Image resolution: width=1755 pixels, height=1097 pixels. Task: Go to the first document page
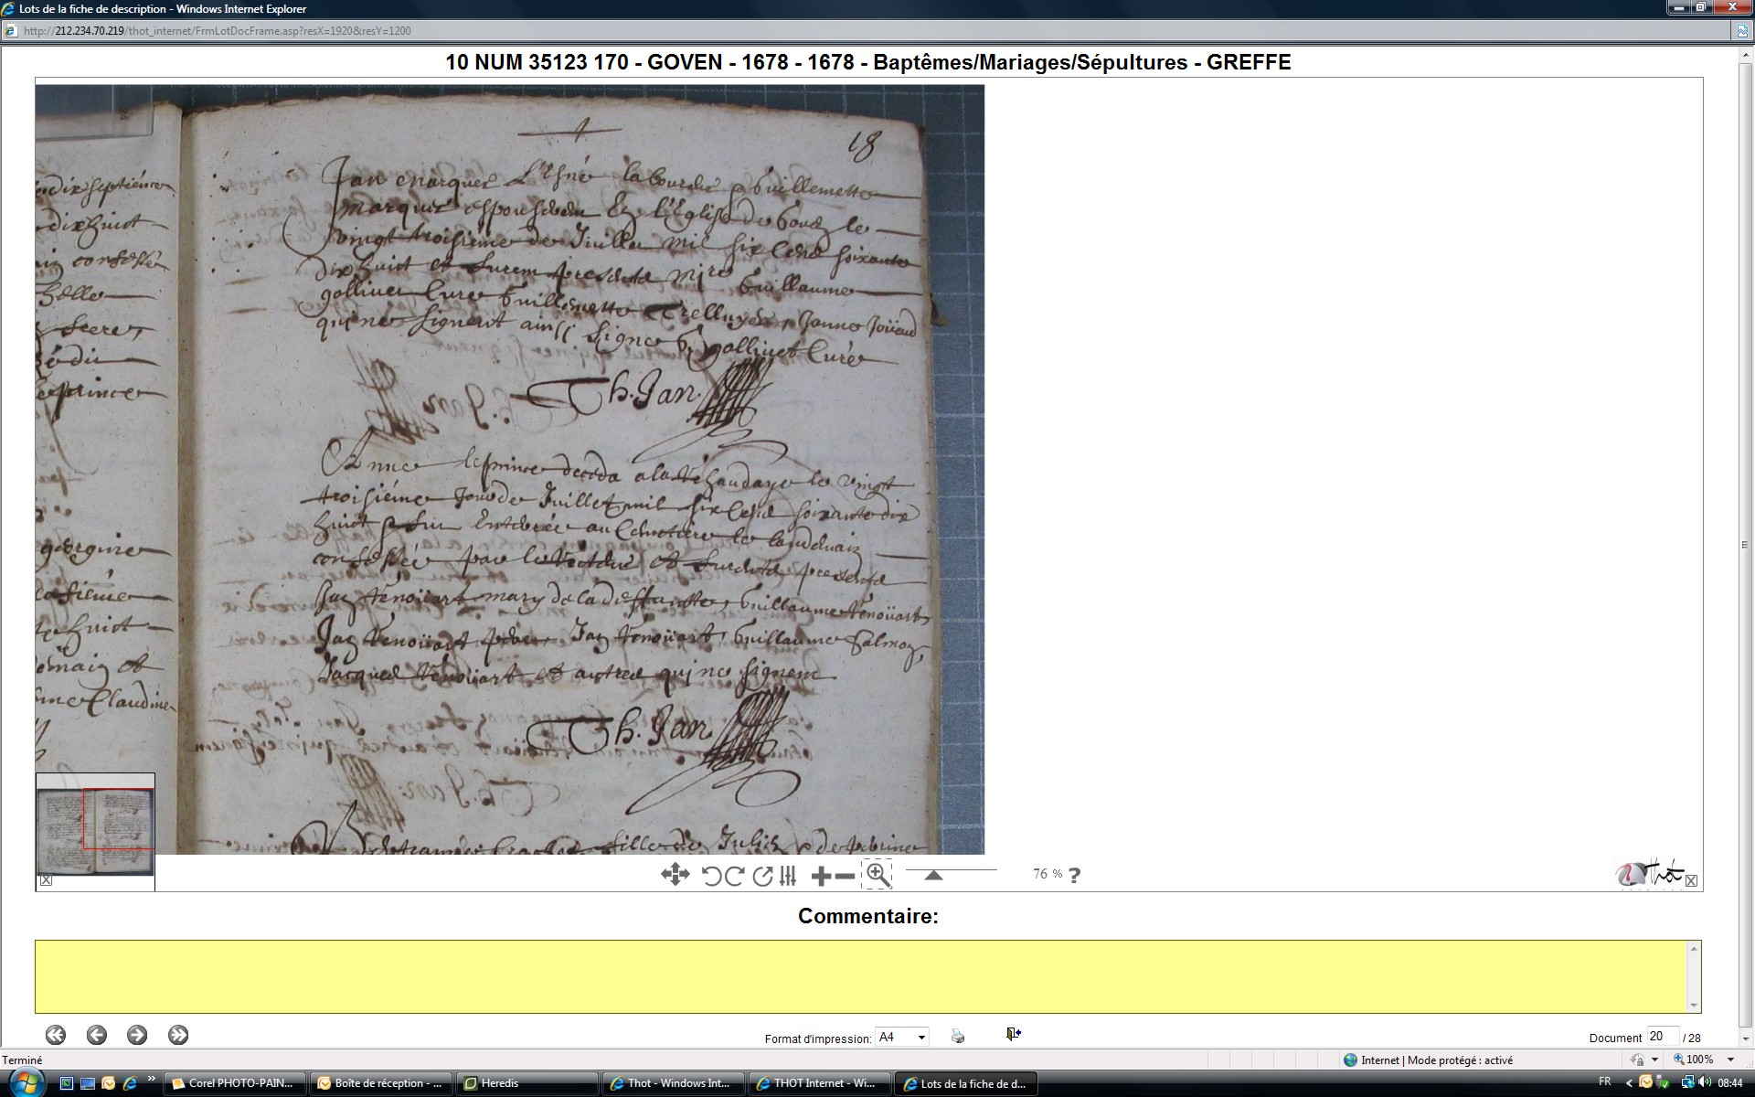click(x=56, y=1035)
